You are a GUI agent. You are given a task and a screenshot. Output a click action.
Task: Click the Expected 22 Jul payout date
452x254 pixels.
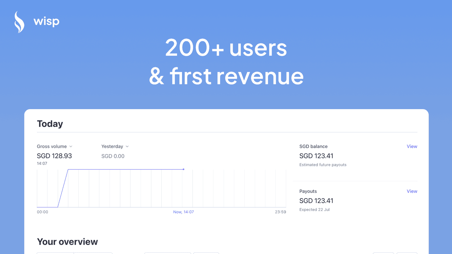tap(314, 209)
